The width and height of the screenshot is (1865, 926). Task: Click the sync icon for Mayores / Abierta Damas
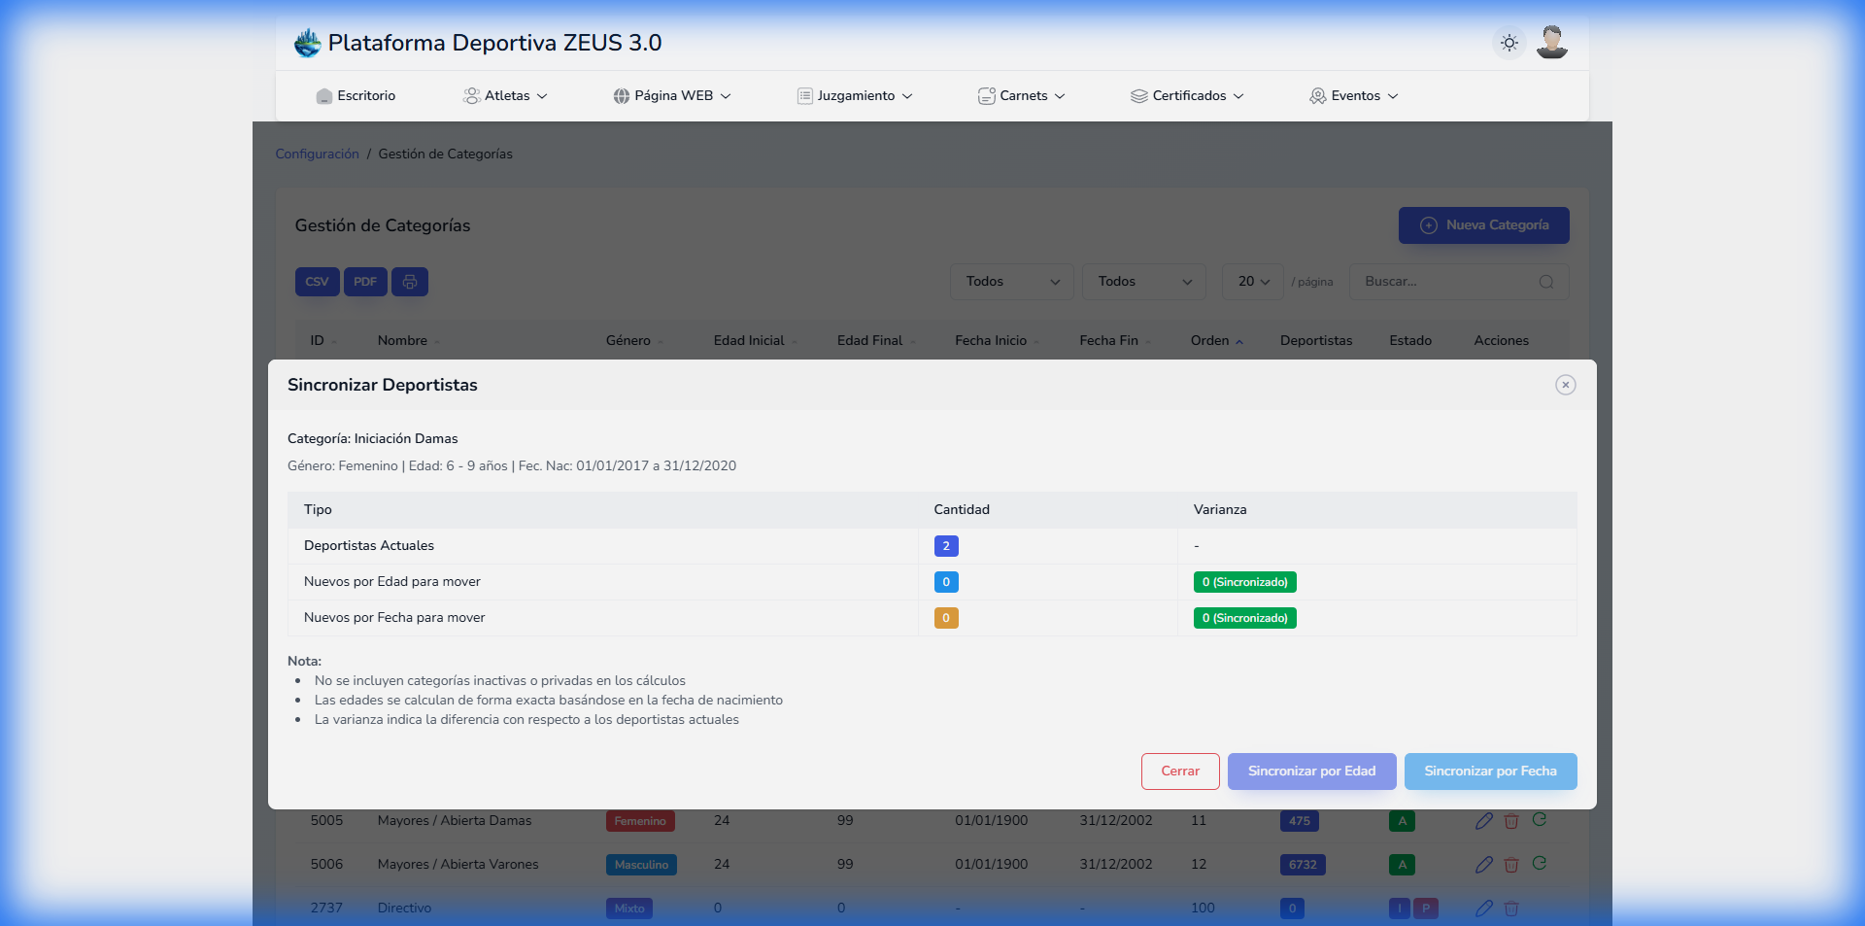1540,820
